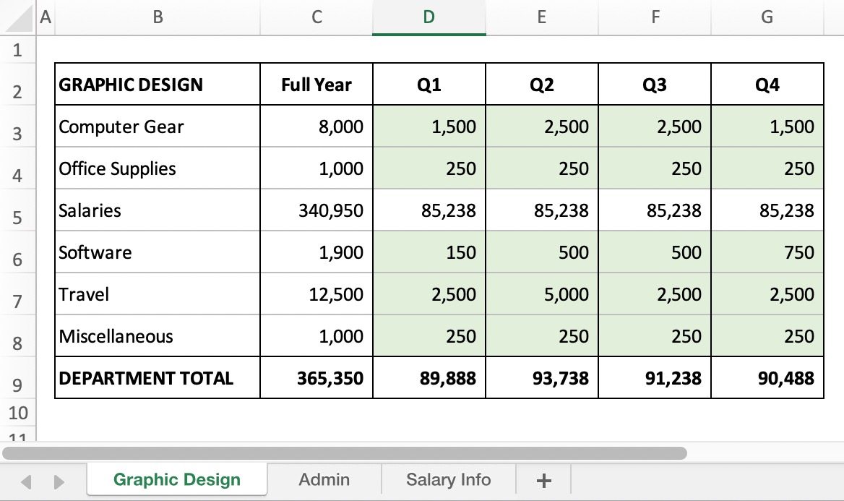Screen dimensions: 844x501
Task: Click Q1 total 89,888
Action: [x=429, y=377]
